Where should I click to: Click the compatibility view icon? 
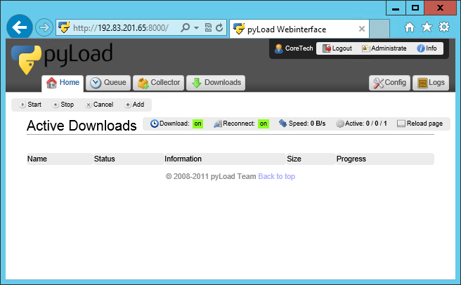pos(208,27)
